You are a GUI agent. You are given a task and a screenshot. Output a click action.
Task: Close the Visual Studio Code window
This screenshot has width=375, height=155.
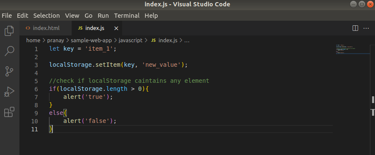click(x=370, y=4)
